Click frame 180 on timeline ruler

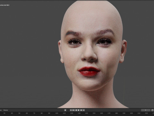116,113
